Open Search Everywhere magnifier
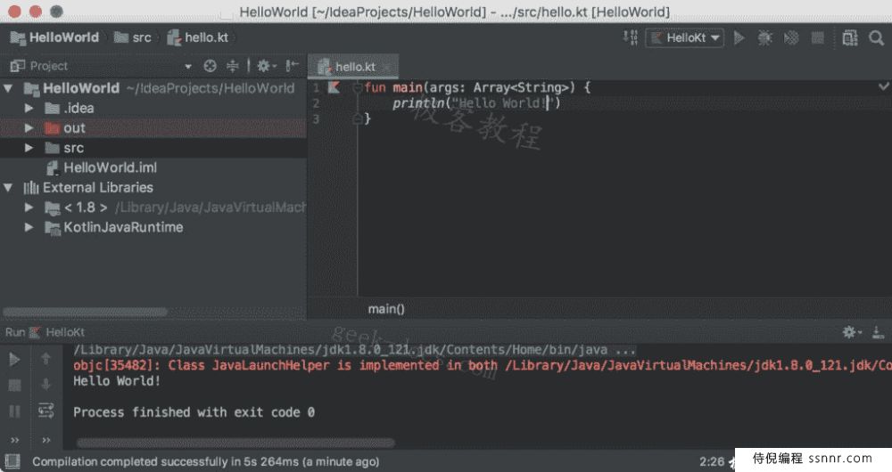The width and height of the screenshot is (892, 472). tap(877, 38)
